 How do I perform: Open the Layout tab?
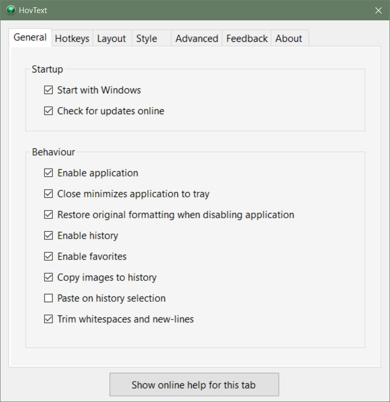tap(112, 39)
